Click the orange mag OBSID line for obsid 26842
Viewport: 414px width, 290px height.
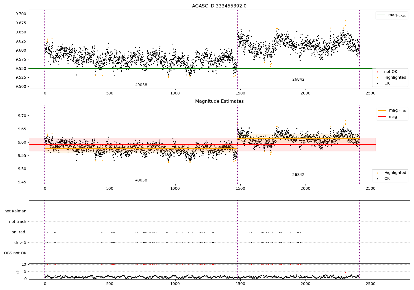pyautogui.click(x=298, y=138)
